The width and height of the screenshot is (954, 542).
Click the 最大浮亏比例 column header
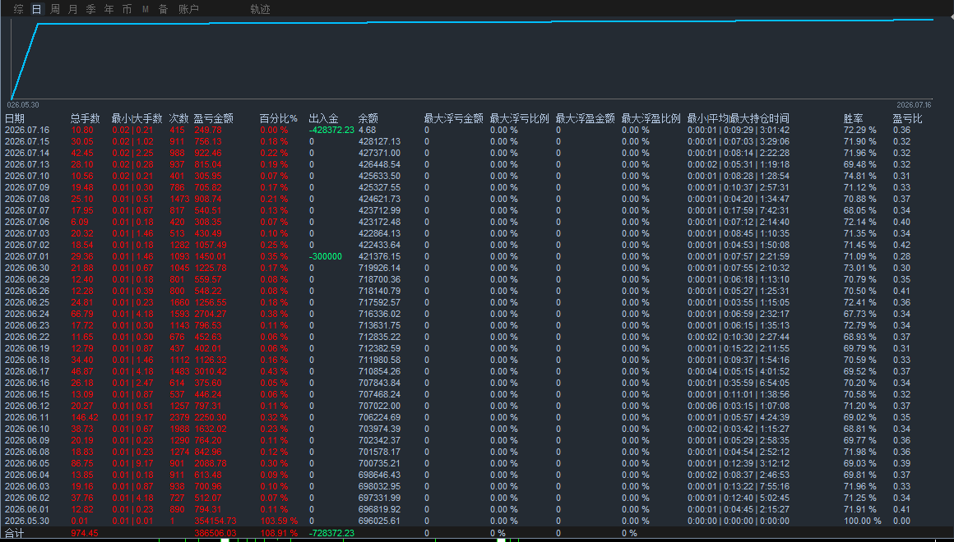pos(520,118)
